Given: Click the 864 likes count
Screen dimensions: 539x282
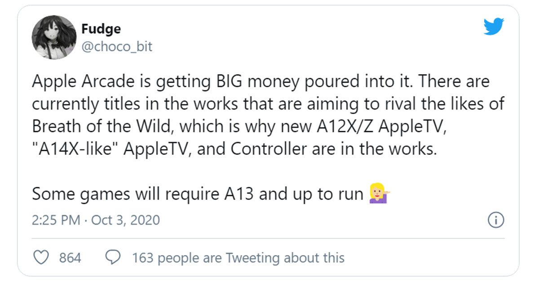Looking at the screenshot, I should [71, 258].
